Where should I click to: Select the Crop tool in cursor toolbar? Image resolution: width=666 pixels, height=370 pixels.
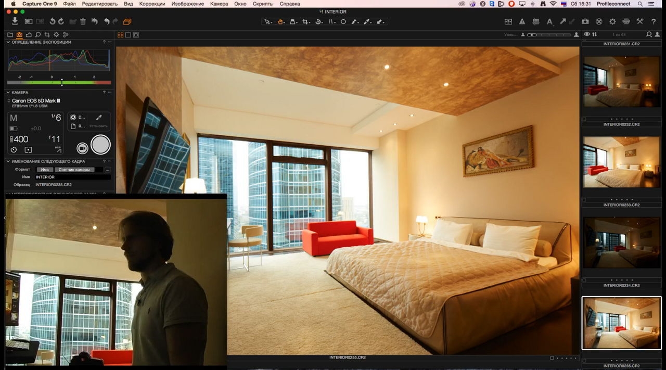click(306, 22)
